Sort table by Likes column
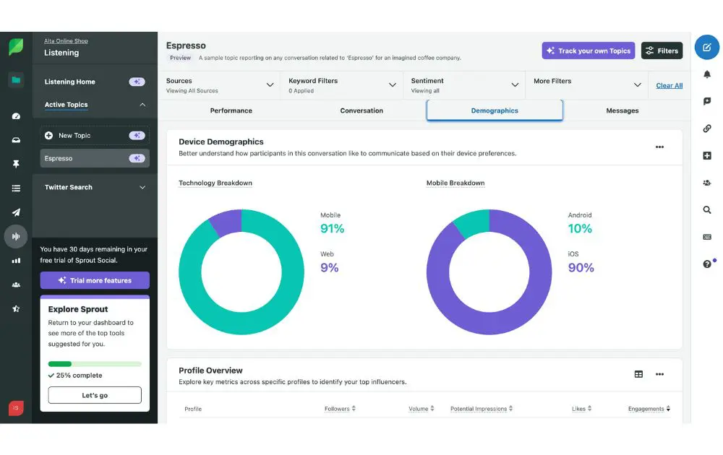This screenshot has height=455, width=723. 581,409
